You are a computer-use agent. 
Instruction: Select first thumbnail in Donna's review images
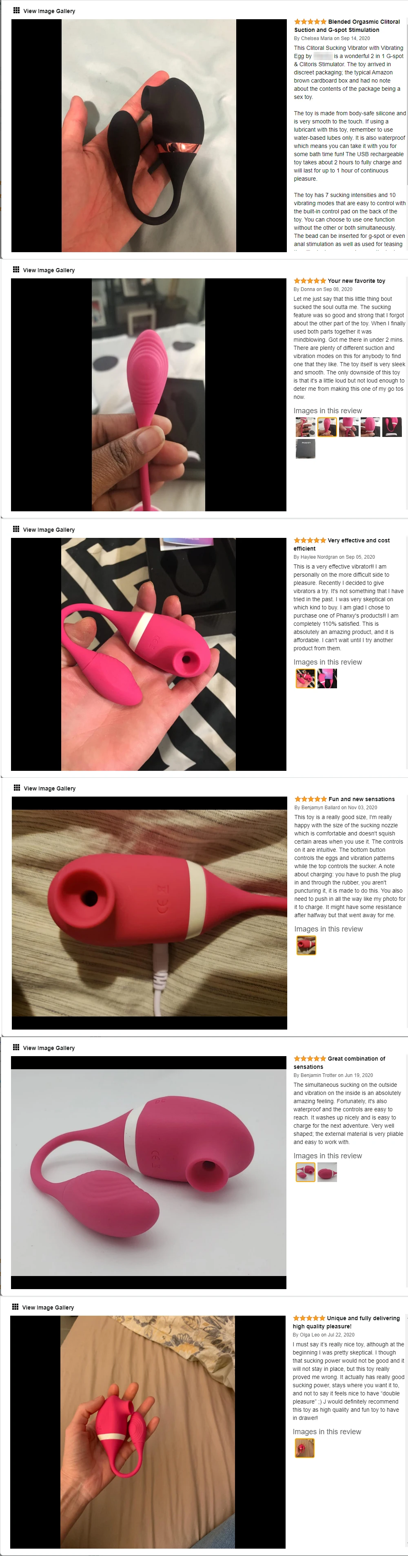pos(306,427)
